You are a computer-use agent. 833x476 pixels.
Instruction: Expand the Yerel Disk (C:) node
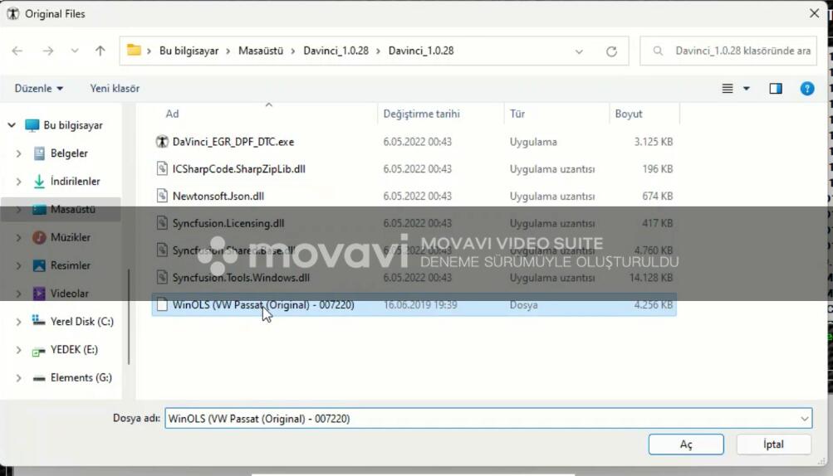pos(18,322)
